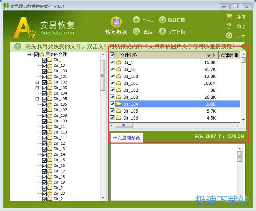
Task: Collapse the 丢失的文件 root node
Action: (29, 54)
